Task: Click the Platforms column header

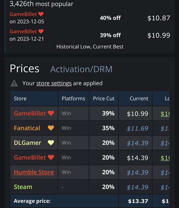Action: (73, 98)
